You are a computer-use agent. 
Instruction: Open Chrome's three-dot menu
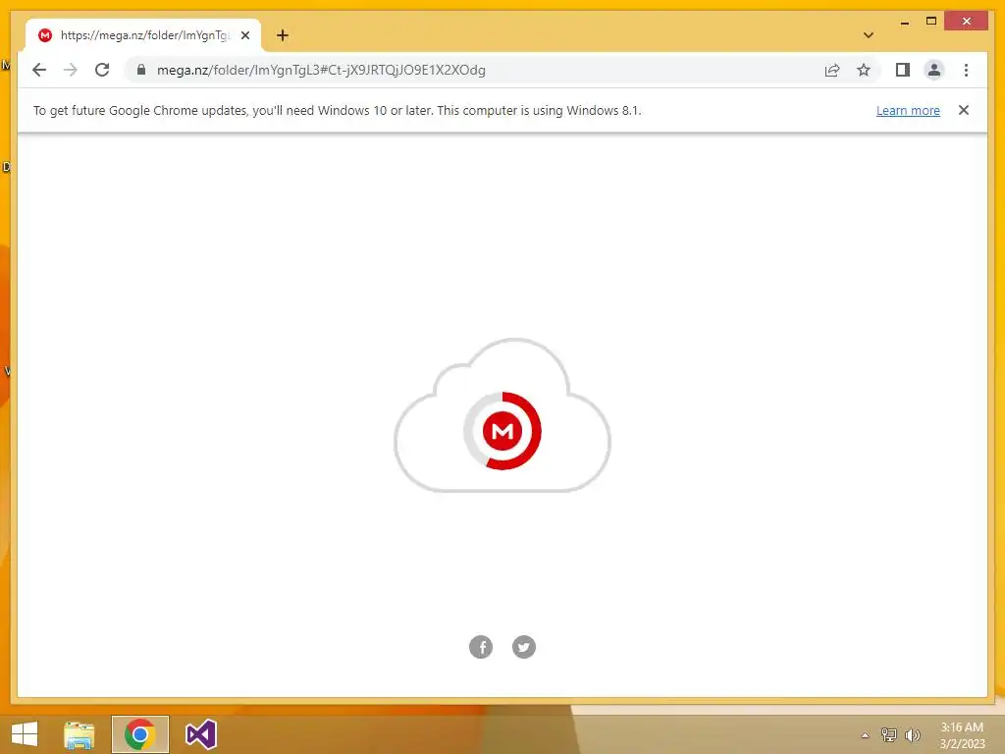[966, 70]
